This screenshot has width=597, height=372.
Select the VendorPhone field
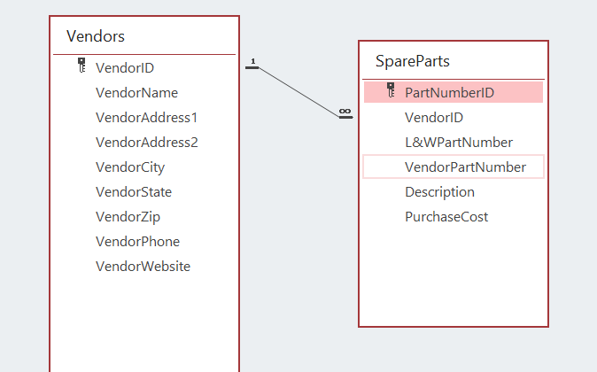pos(137,241)
